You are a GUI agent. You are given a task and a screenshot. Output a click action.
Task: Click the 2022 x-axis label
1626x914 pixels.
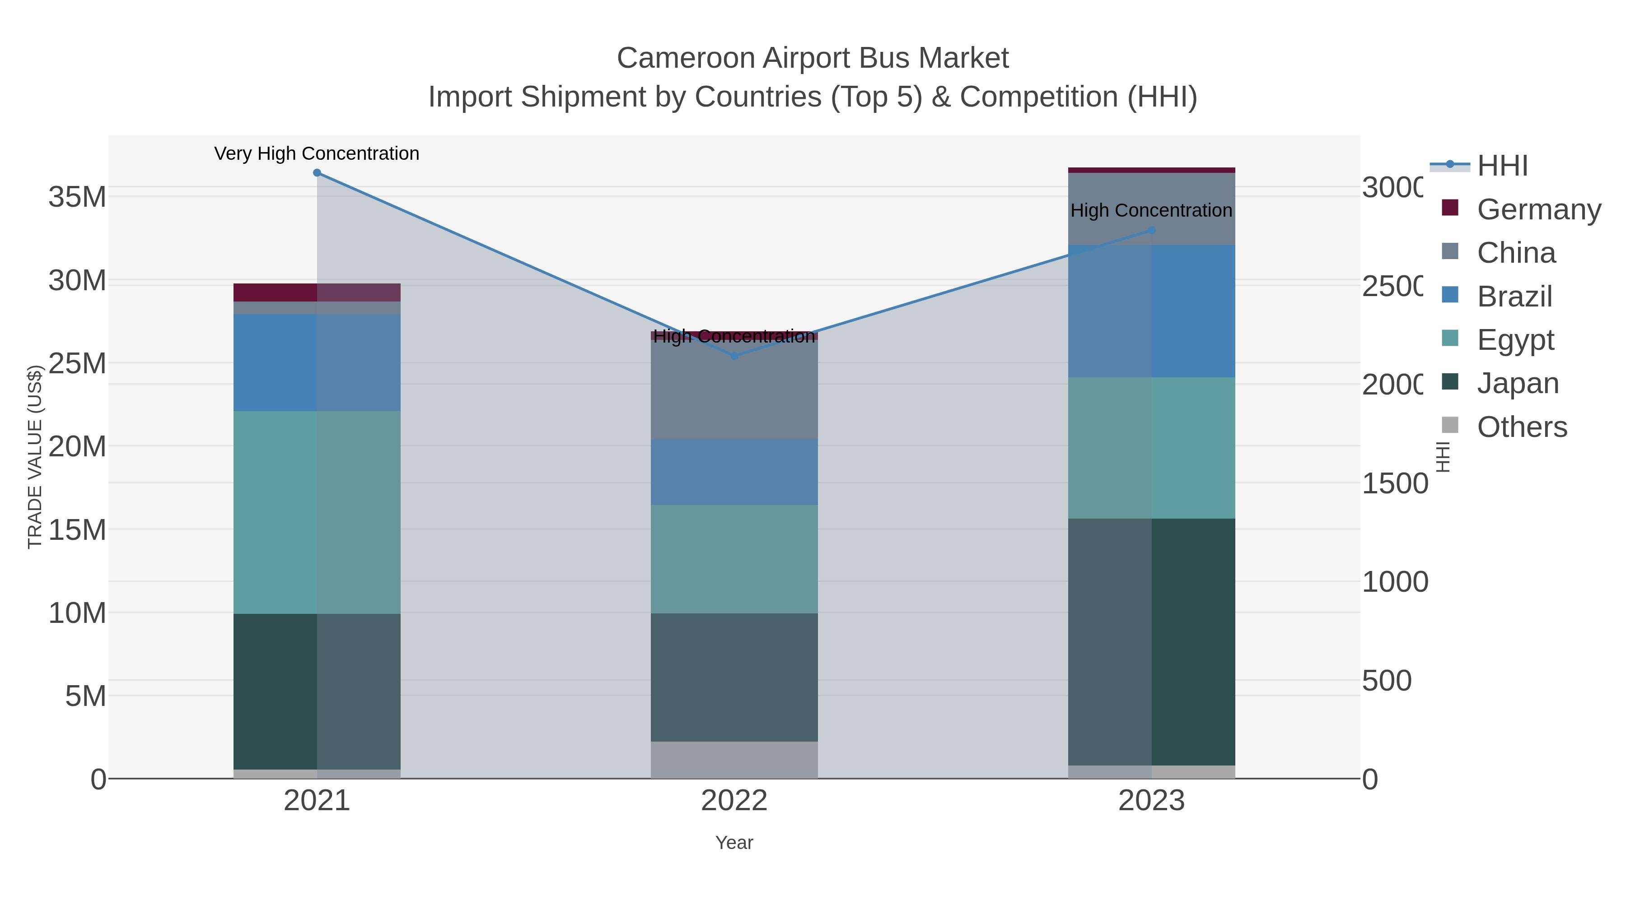tap(734, 800)
